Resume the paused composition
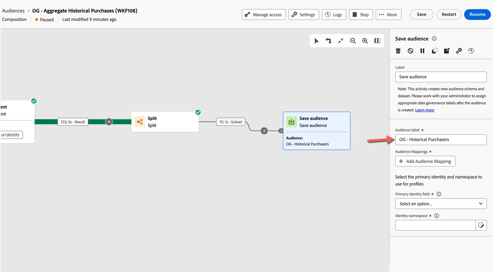 (477, 14)
